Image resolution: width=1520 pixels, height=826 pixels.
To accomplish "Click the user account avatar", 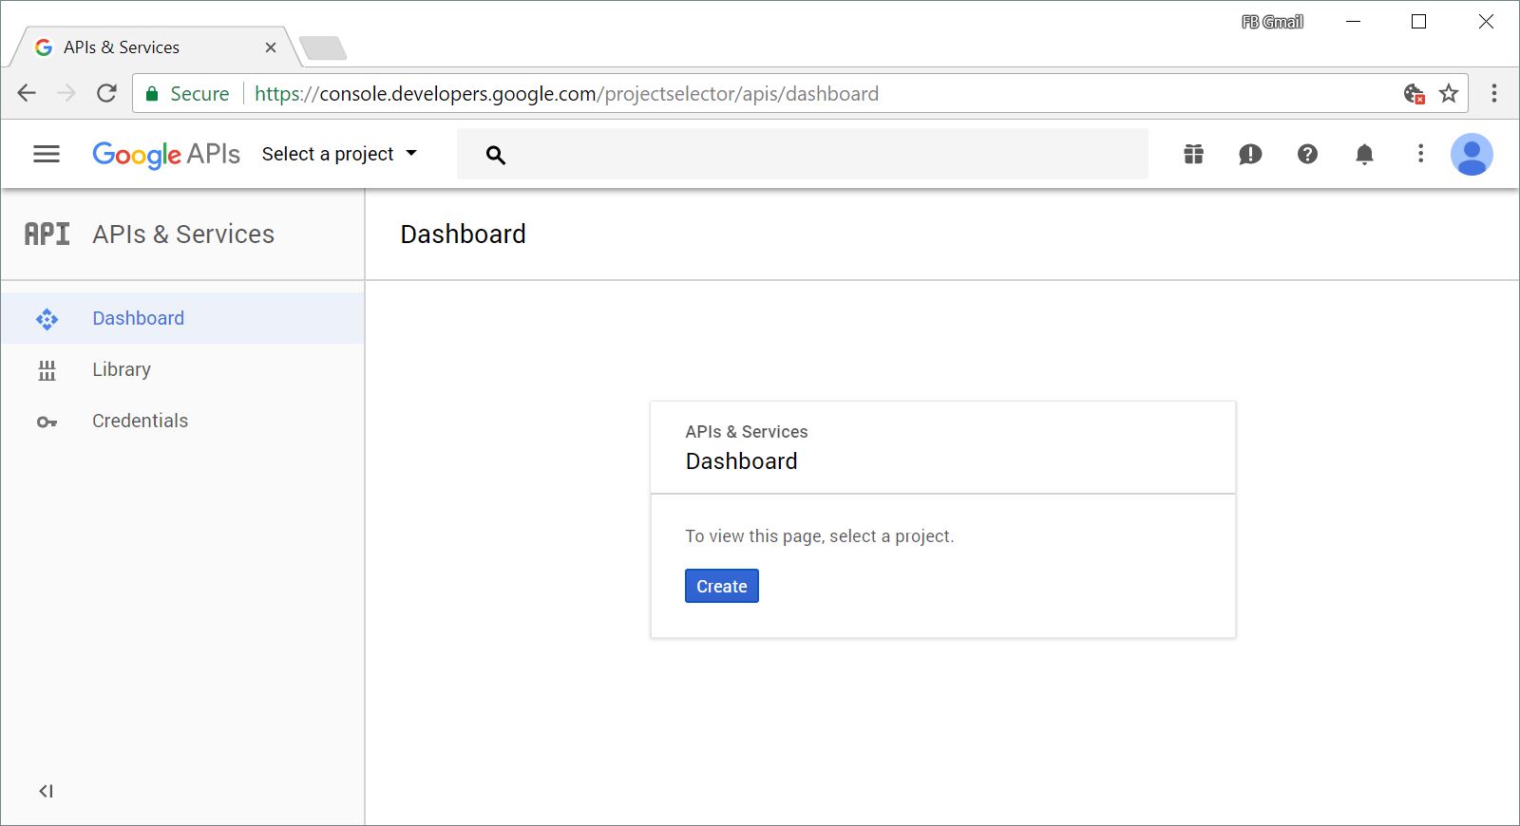I will [1472, 154].
